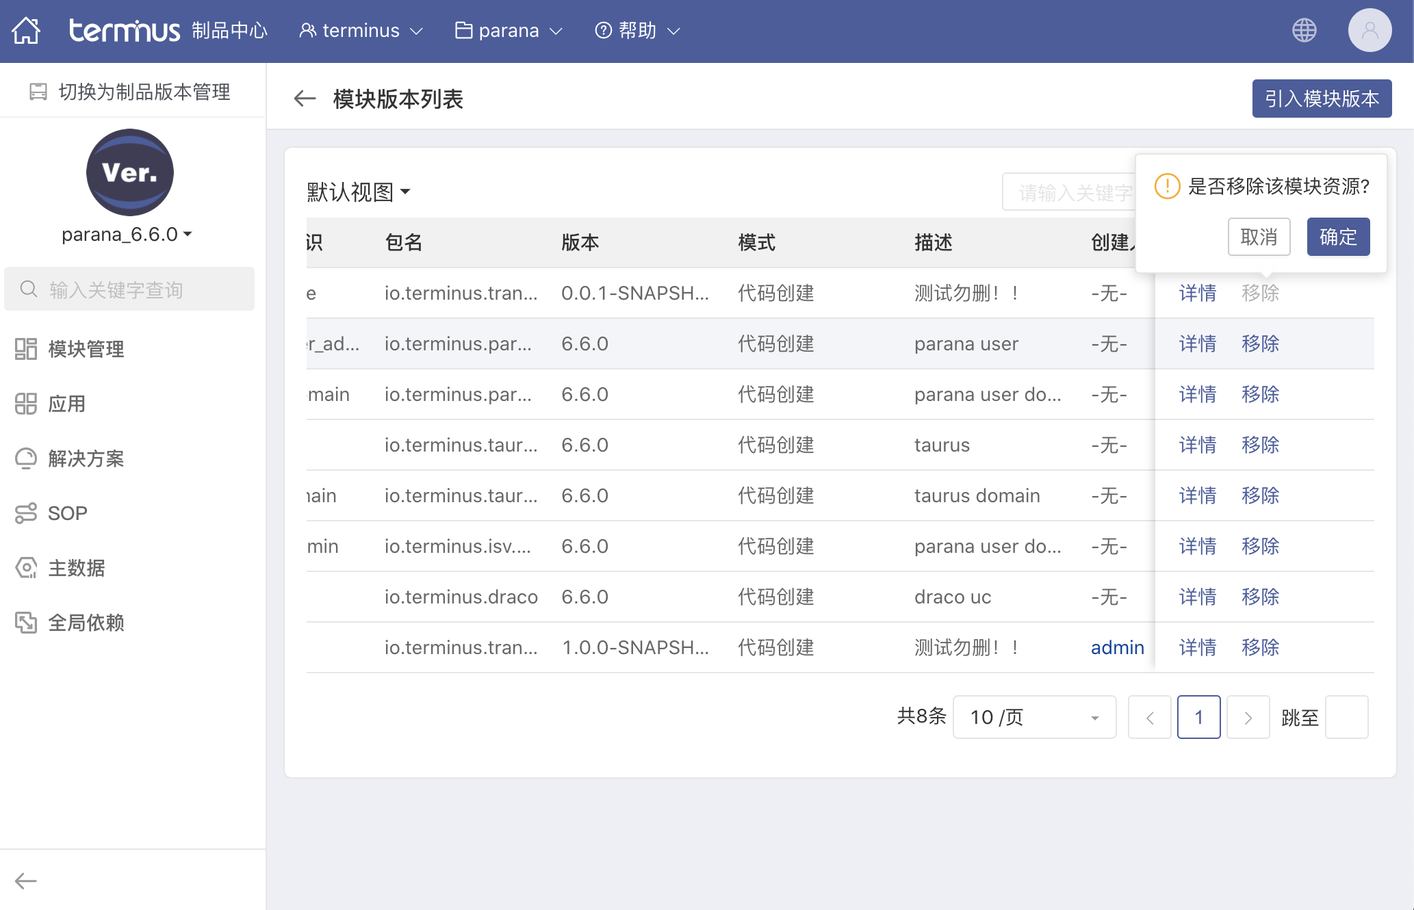
Task: Open the 帮助 help dropdown
Action: (x=637, y=30)
